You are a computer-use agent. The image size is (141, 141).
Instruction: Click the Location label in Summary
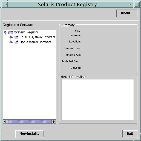click(75, 42)
